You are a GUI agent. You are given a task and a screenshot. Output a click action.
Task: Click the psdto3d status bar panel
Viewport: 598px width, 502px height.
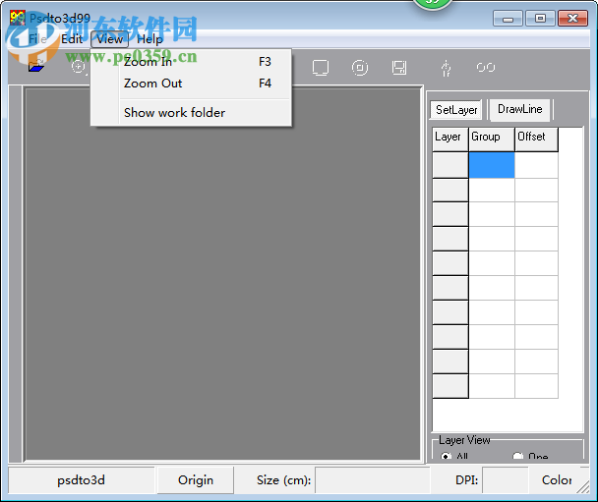click(x=82, y=480)
